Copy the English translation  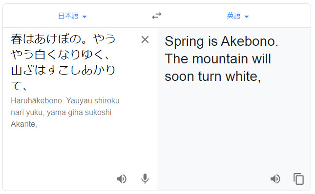click(x=298, y=179)
